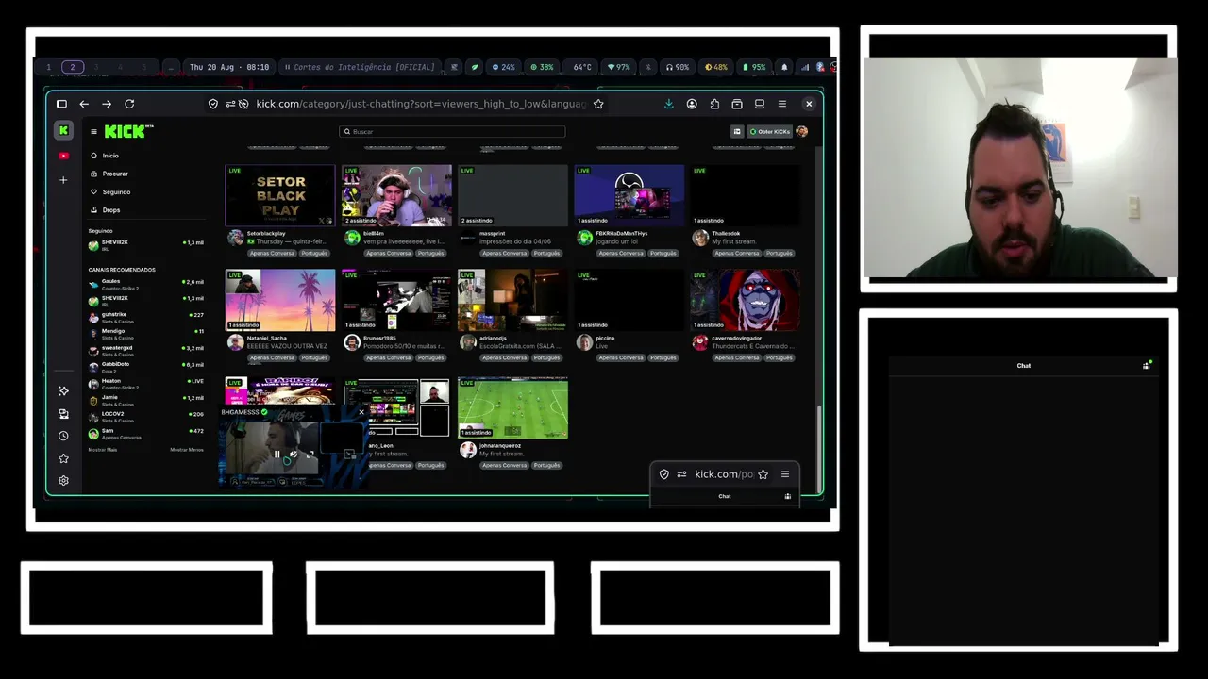Screen dimensions: 1208x679
Task: Open Seguindo in Kick sidebar
Action: (110, 191)
